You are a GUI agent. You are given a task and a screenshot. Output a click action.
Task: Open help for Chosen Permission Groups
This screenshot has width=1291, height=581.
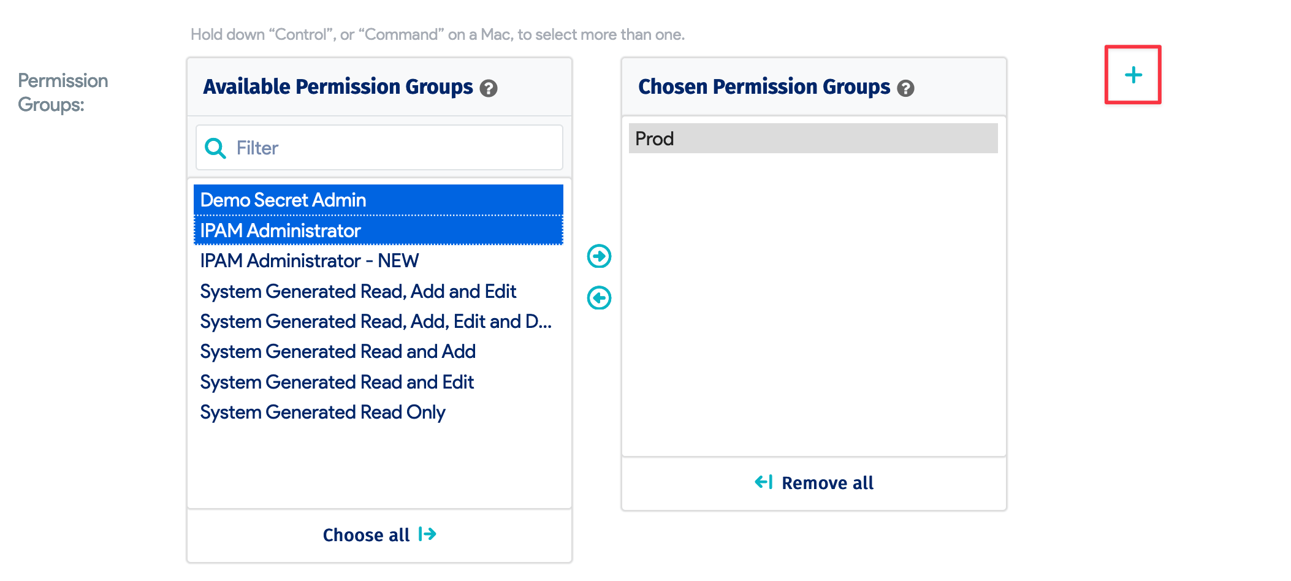point(905,89)
